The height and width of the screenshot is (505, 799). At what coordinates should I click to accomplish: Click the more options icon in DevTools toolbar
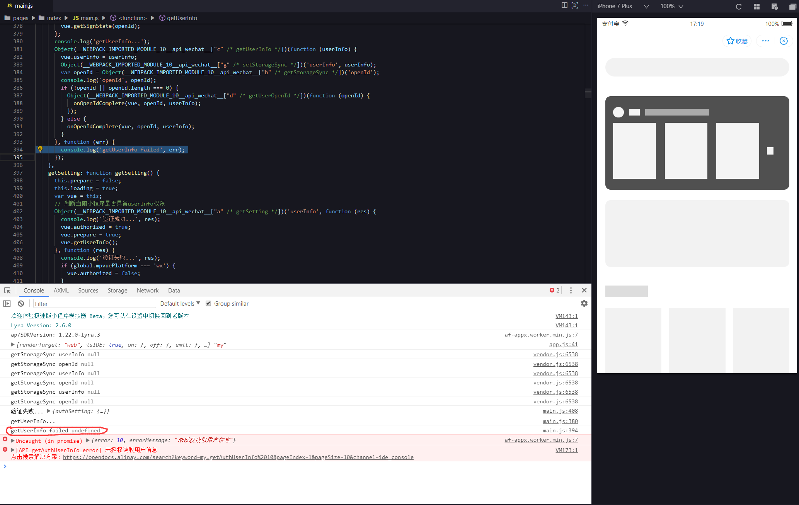571,290
